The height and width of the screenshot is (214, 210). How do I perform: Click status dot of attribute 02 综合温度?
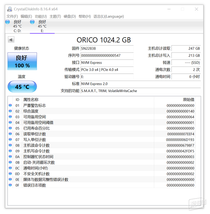click(10, 111)
